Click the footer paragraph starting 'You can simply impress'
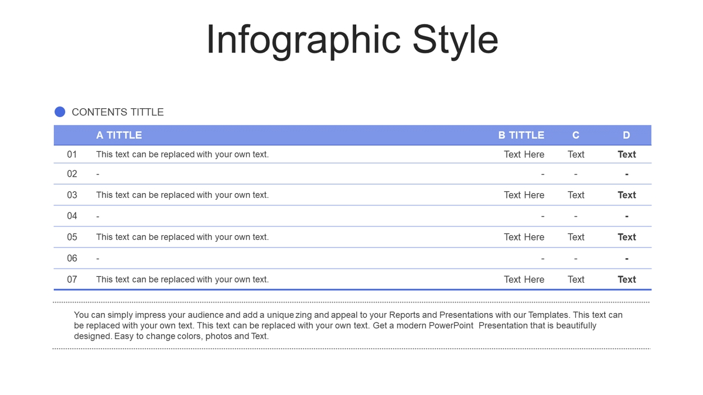Screen dimensions: 703x395 tap(348, 325)
